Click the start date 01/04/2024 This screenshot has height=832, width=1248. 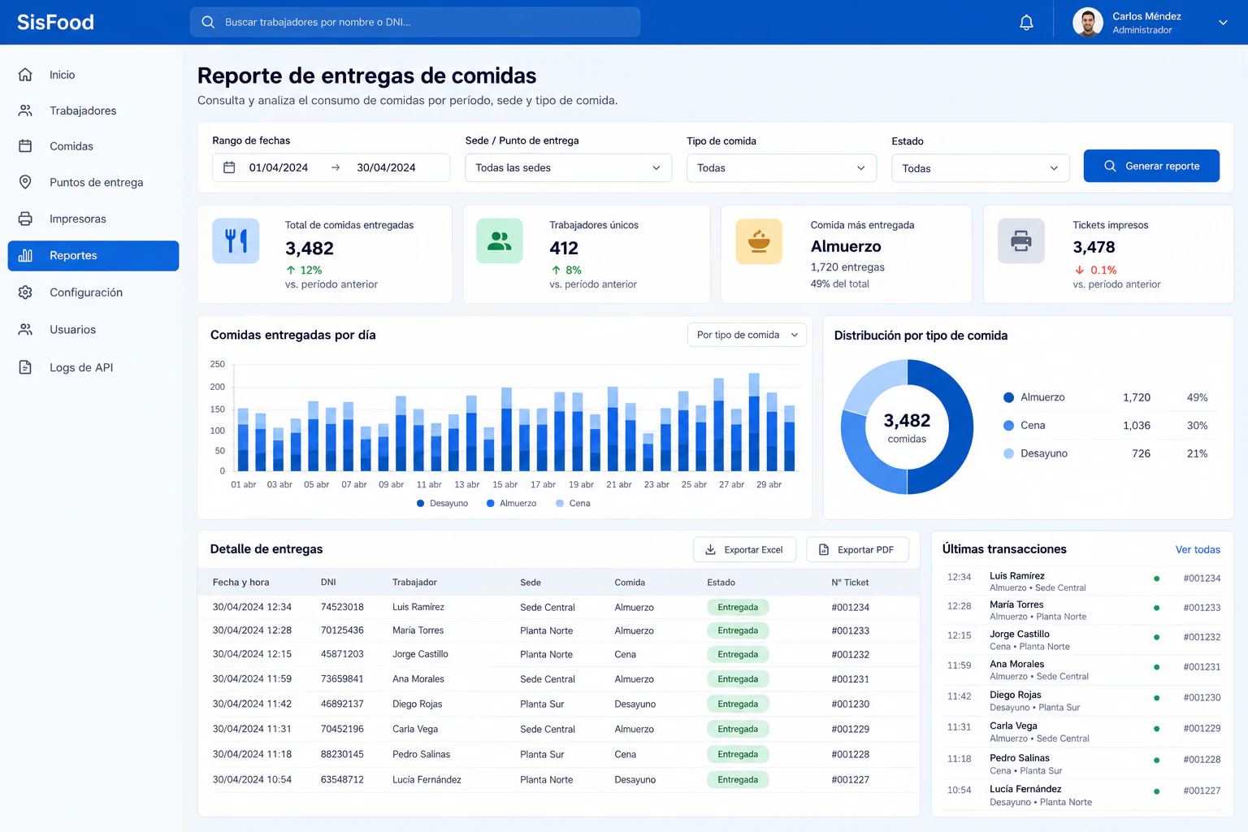pyautogui.click(x=279, y=167)
